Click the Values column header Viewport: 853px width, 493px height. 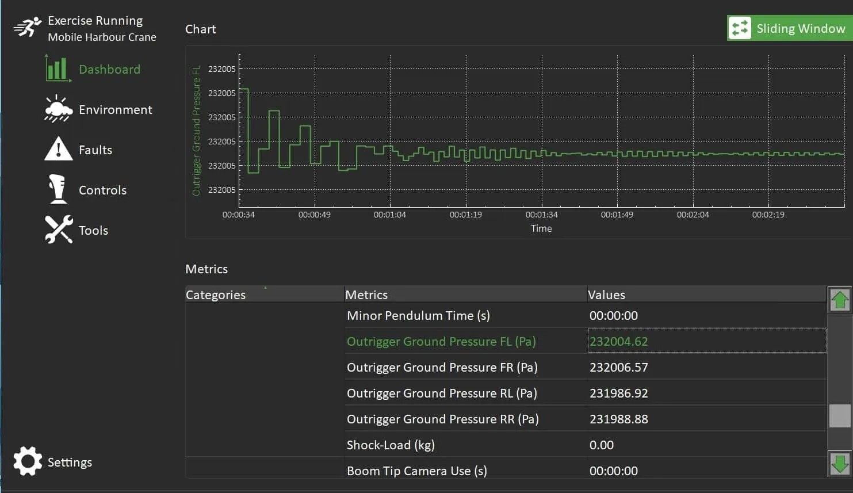click(606, 295)
